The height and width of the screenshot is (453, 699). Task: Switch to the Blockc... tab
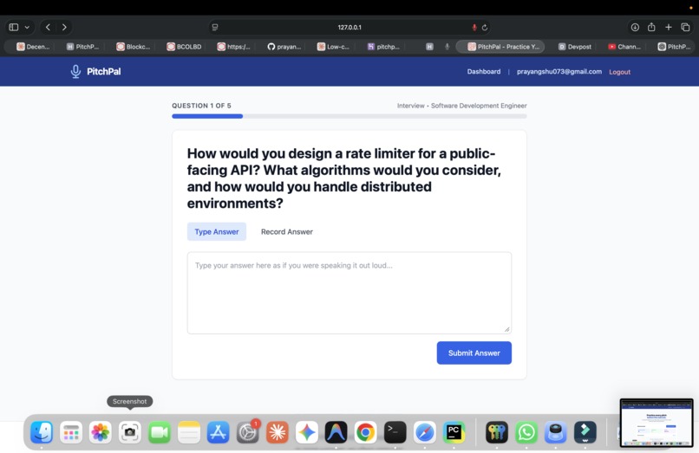pos(134,46)
